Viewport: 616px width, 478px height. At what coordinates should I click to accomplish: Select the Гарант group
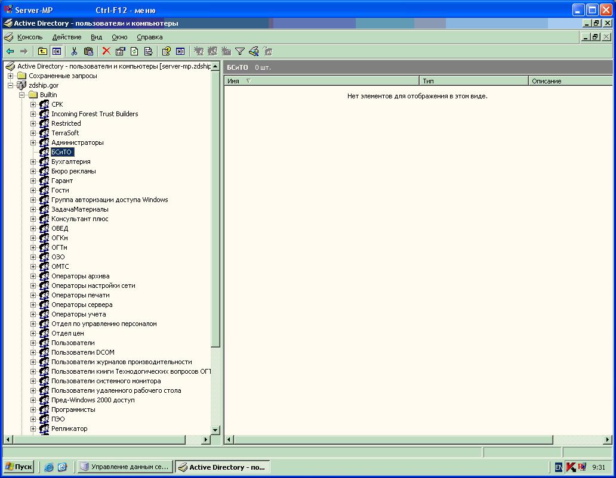coord(62,181)
